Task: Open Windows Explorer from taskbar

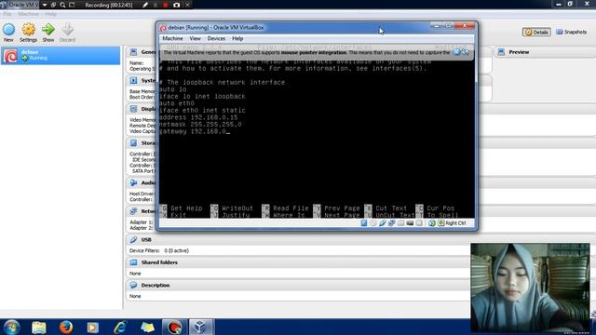Action: (x=39, y=327)
